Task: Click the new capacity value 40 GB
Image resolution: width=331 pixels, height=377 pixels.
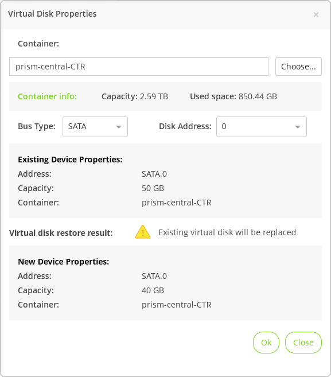Action: coord(153,290)
